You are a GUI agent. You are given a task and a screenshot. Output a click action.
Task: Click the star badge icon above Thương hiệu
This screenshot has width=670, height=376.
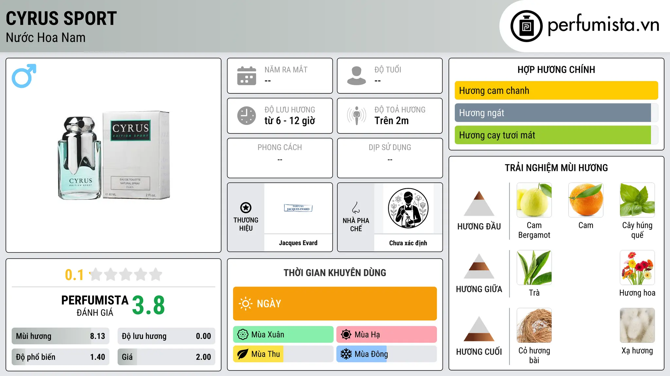[246, 208]
